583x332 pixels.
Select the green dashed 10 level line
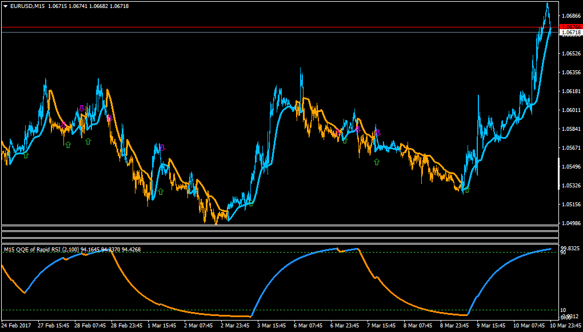tap(279, 310)
